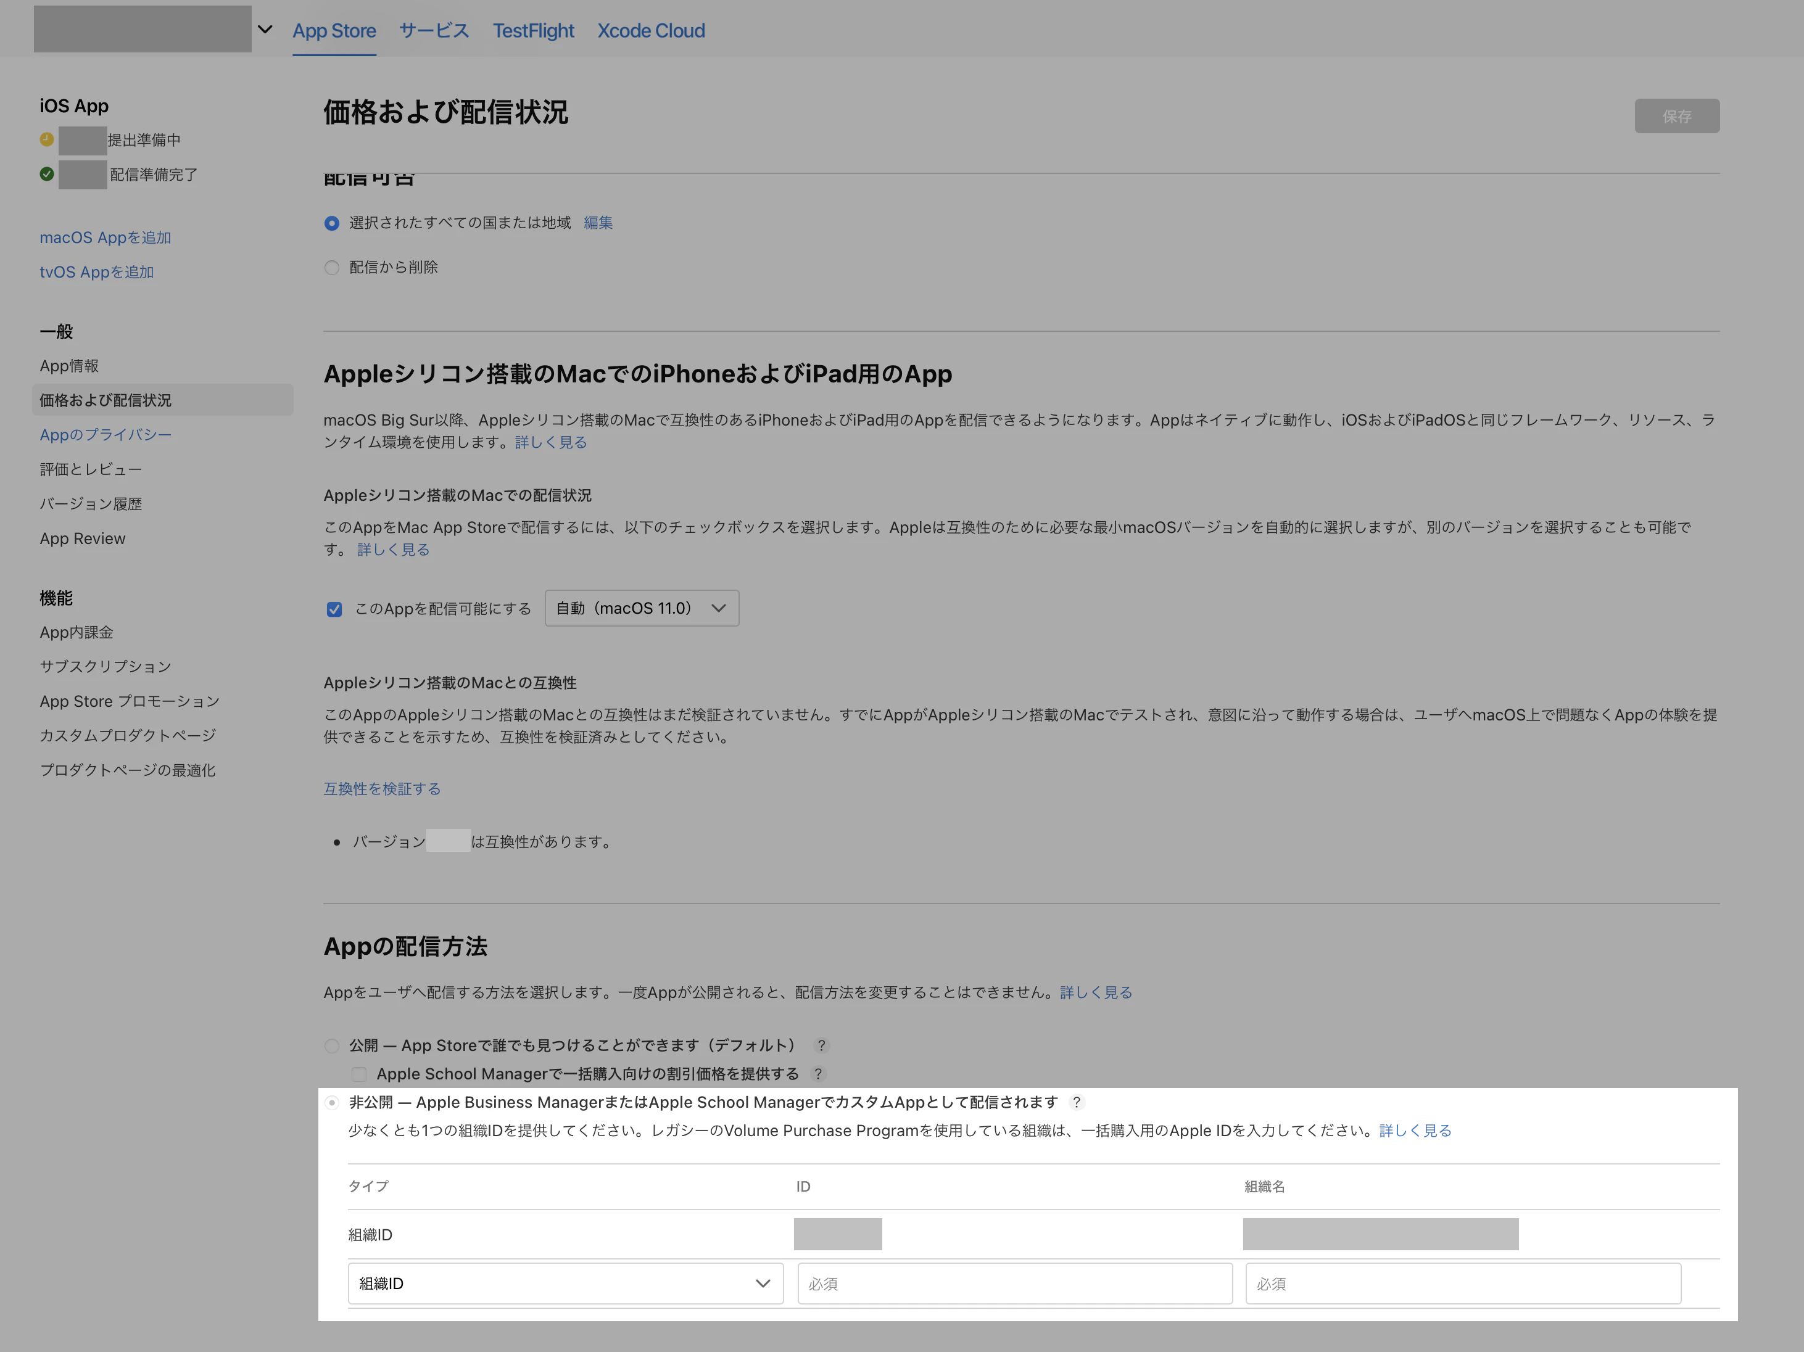Click the 組織名 必須 input field
Image resolution: width=1804 pixels, height=1352 pixels.
click(1463, 1284)
